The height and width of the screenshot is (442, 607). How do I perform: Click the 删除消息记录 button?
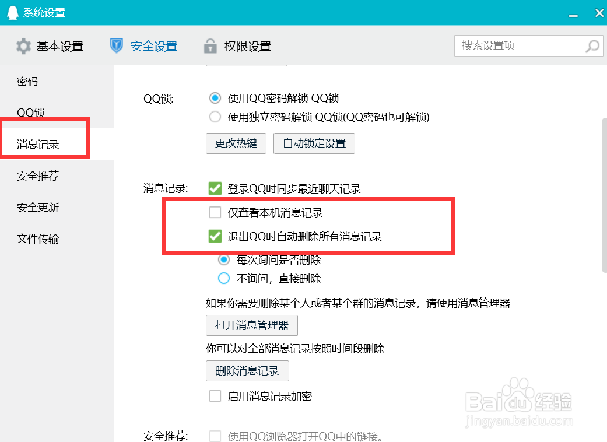247,371
